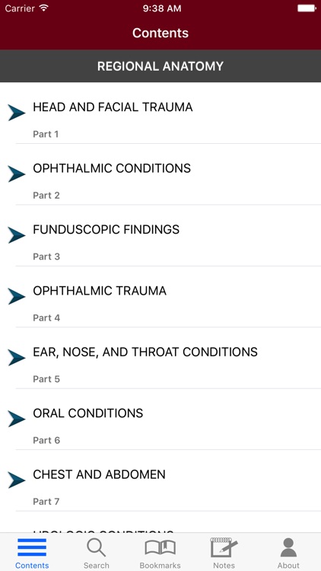Switch to the Notes tab label
Viewport: 321px width, 571px height.
click(x=224, y=566)
